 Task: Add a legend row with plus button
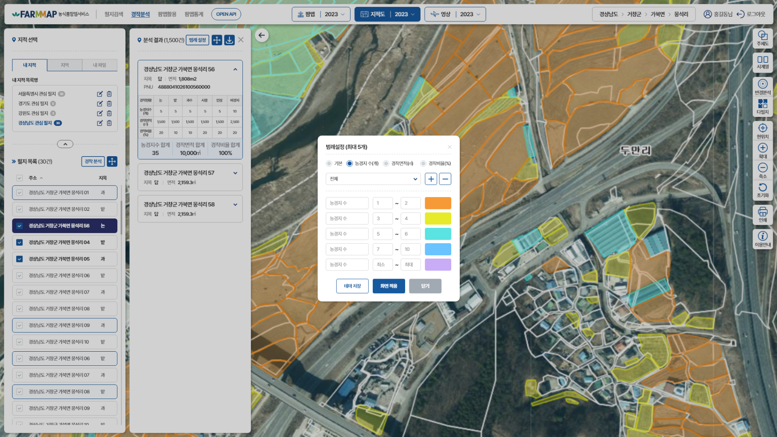pyautogui.click(x=431, y=179)
